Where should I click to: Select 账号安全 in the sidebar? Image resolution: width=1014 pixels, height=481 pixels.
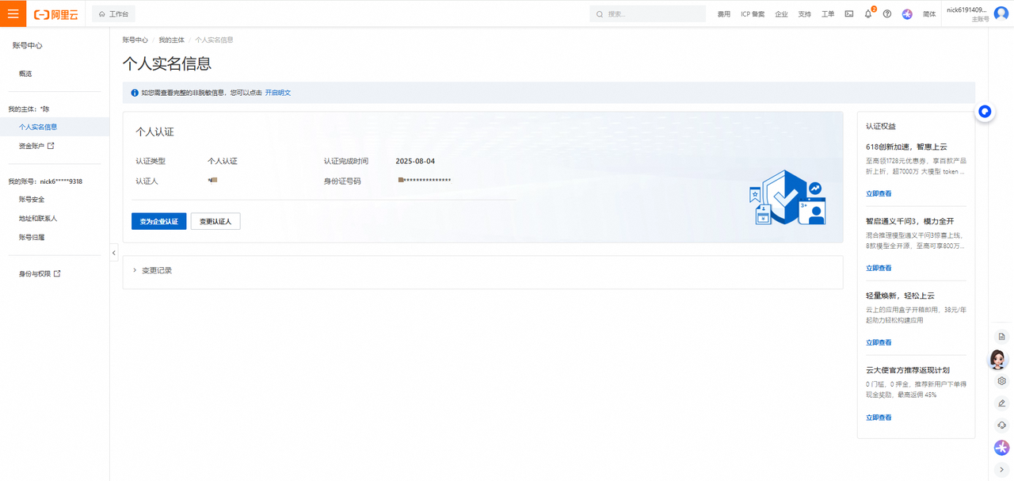pyautogui.click(x=32, y=200)
